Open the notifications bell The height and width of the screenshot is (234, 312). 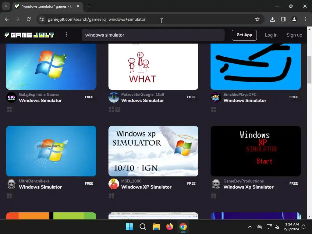[x=304, y=227]
